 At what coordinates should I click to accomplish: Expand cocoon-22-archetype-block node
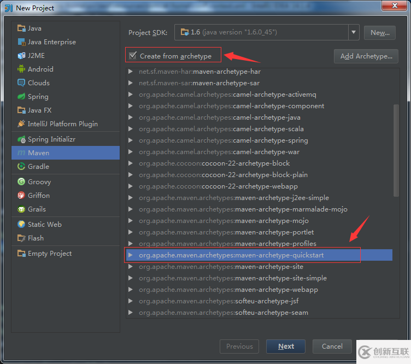tap(131, 163)
